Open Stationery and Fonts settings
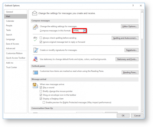This screenshot has height=127, width=153. pos(127,59)
